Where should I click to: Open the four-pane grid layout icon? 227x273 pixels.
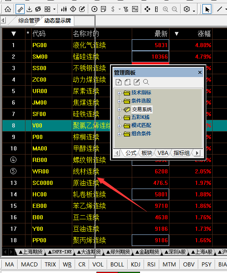point(47,9)
